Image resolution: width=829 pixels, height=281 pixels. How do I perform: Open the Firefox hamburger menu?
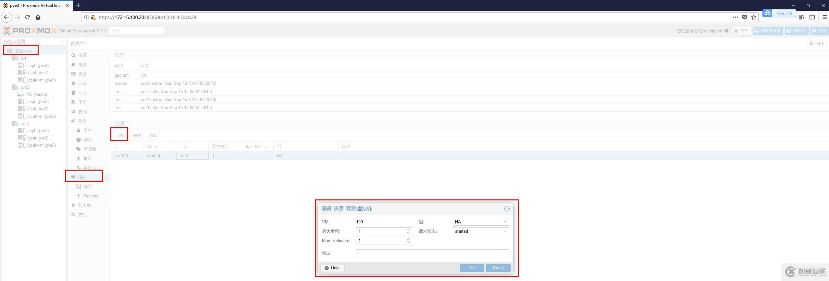tap(824, 17)
